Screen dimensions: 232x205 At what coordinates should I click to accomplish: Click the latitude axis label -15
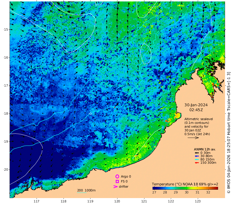pyautogui.click(x=6, y=29)
